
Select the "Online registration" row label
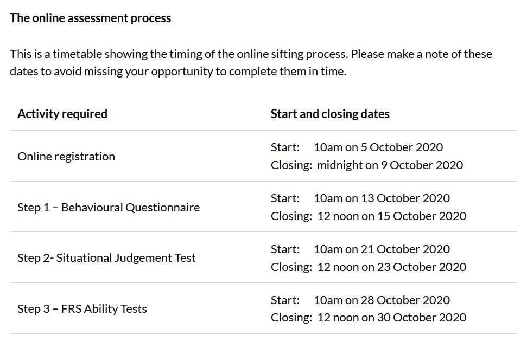point(66,157)
